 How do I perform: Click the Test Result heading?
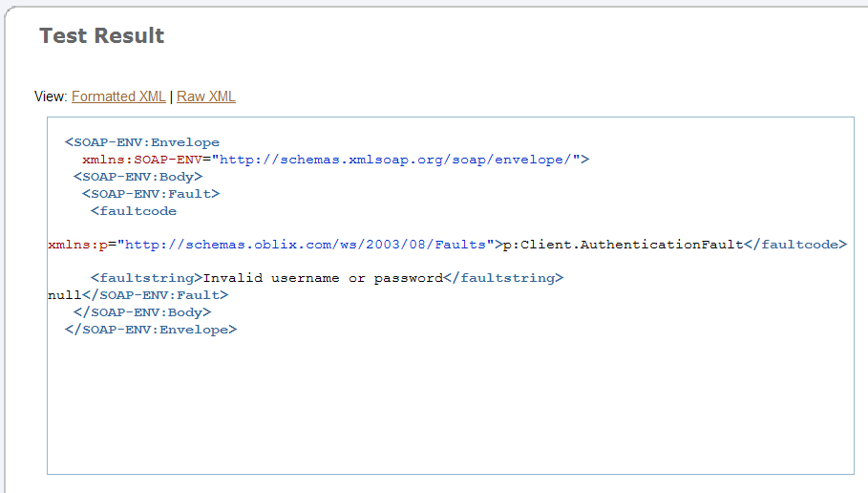pyautogui.click(x=102, y=36)
